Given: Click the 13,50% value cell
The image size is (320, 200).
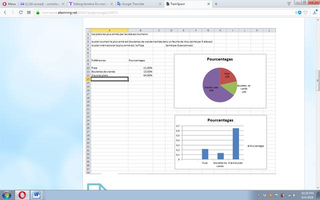Looking at the screenshot, I should click(140, 71).
